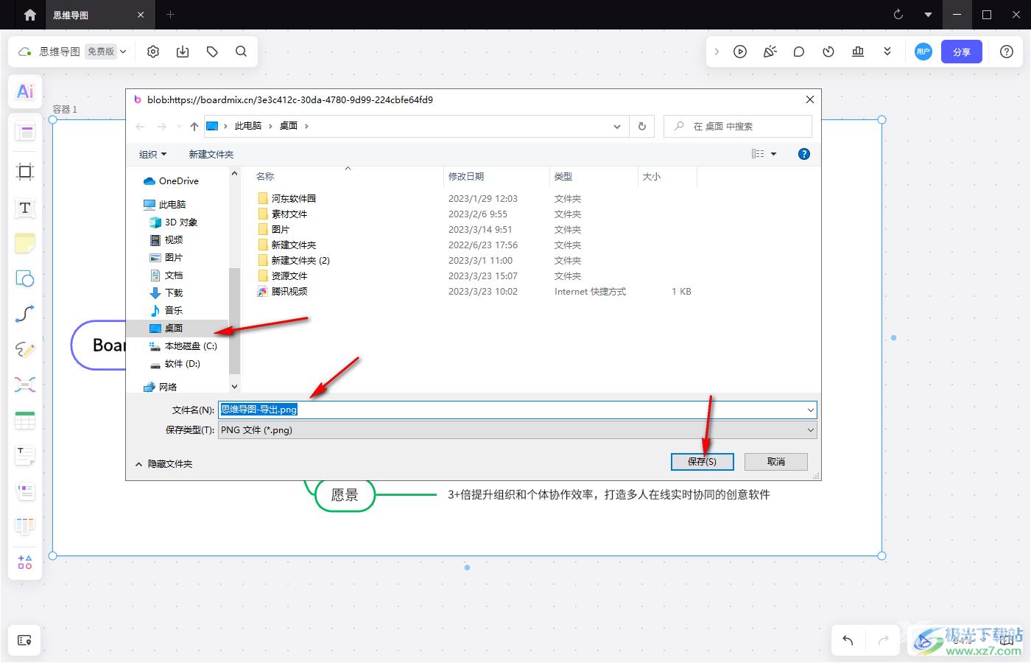Click the refresh button in dialog address bar
Screen dimensions: 1031x663
(x=641, y=126)
